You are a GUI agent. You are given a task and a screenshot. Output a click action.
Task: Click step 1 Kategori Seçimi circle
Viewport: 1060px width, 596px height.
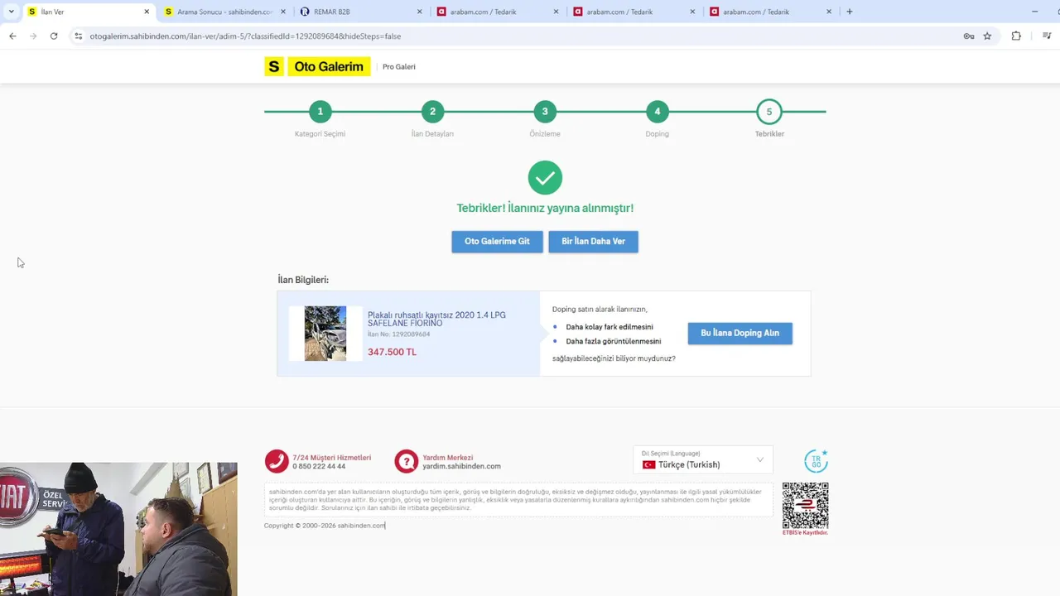click(320, 112)
